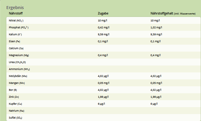Select the Eisen (Fe) row label
Screen dimensions: 201x121
[15, 41]
